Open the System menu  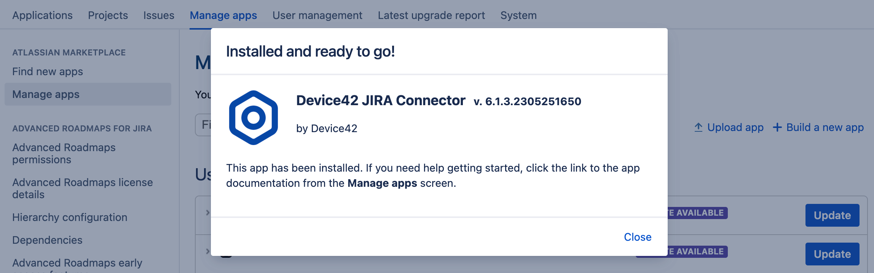pyautogui.click(x=518, y=15)
